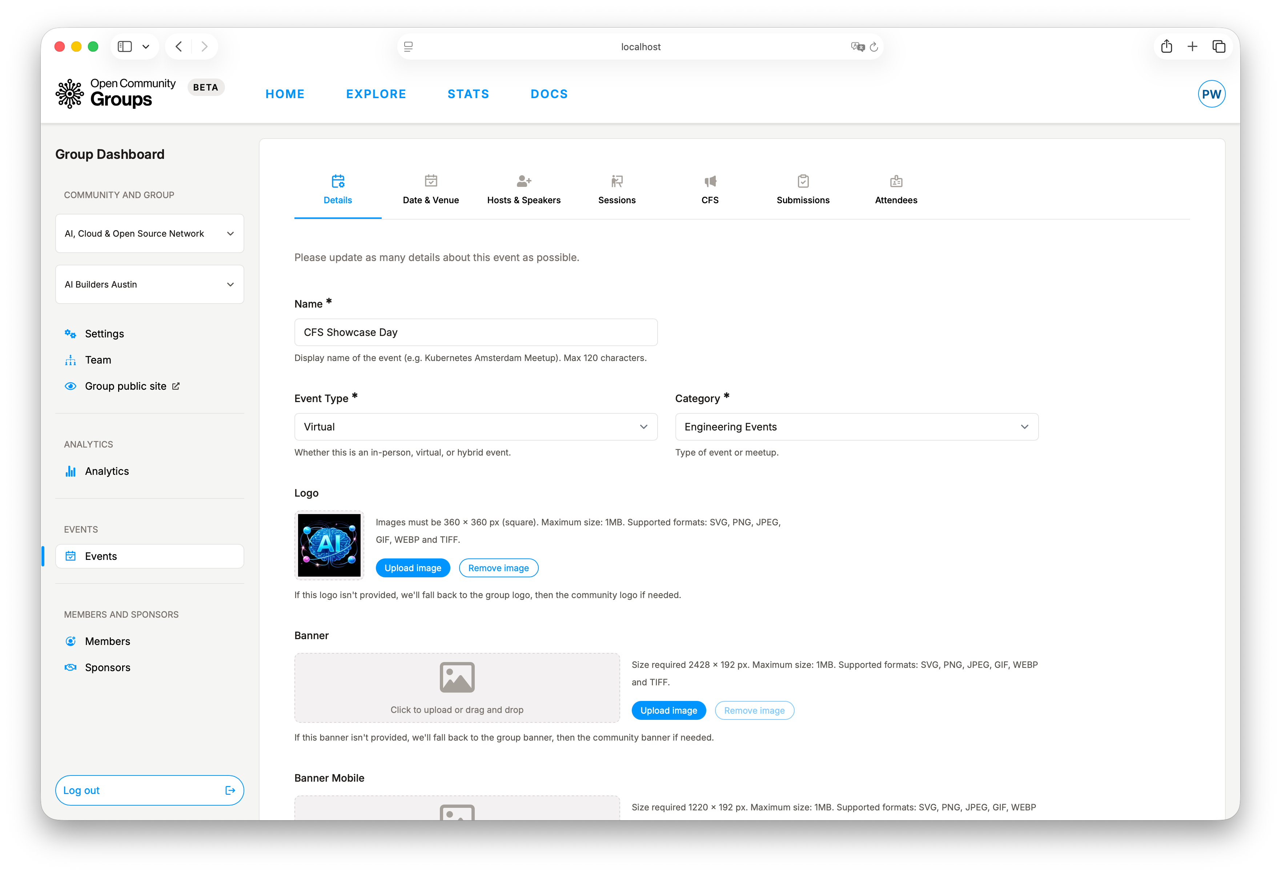Expand the AI, Cloud & Open Source Network dropdown

click(x=149, y=233)
